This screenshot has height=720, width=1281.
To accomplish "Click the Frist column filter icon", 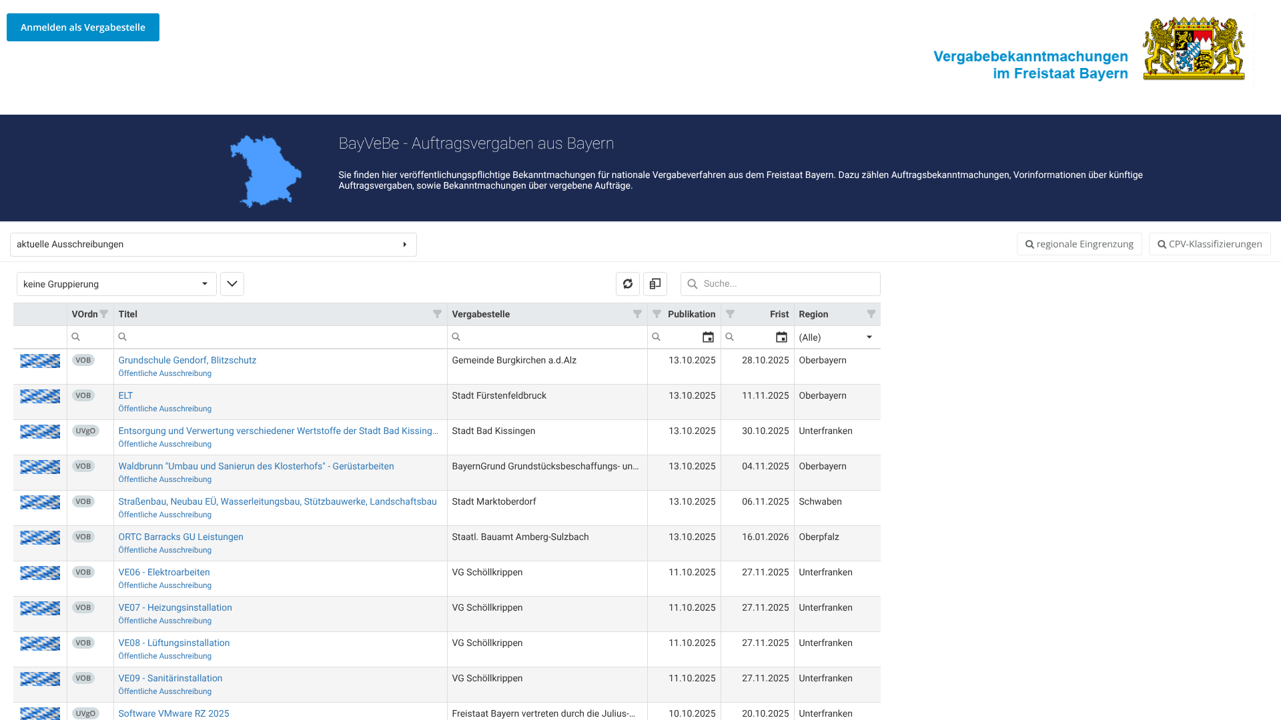I will tap(730, 314).
